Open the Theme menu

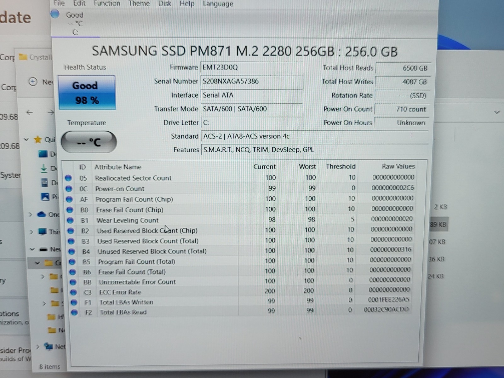pos(139,4)
